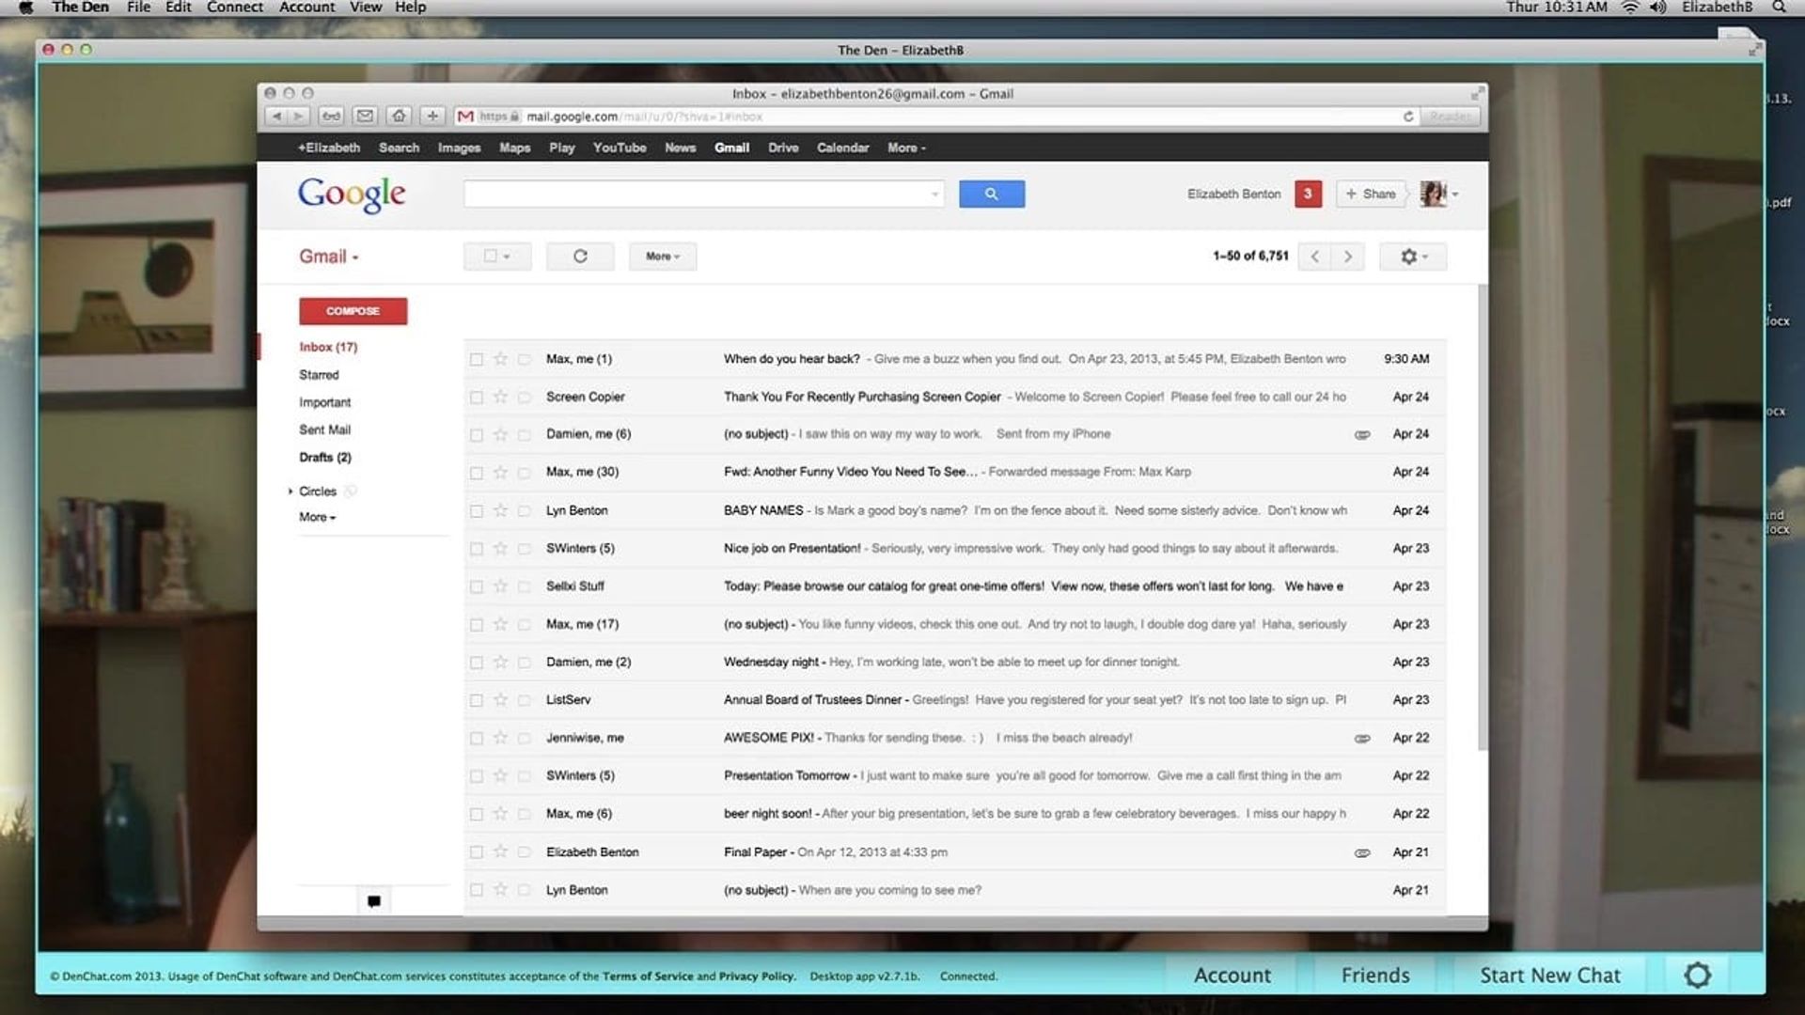Open the search options dropdown arrow
Image resolution: width=1805 pixels, height=1015 pixels.
(x=934, y=195)
